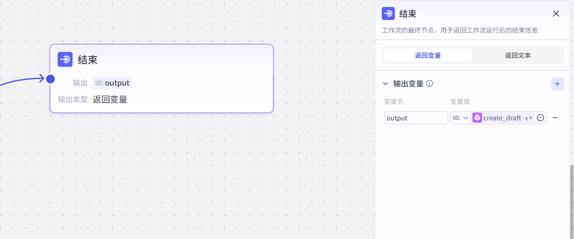Close the 结束 settings panel
Image resolution: width=574 pixels, height=239 pixels.
coord(556,13)
